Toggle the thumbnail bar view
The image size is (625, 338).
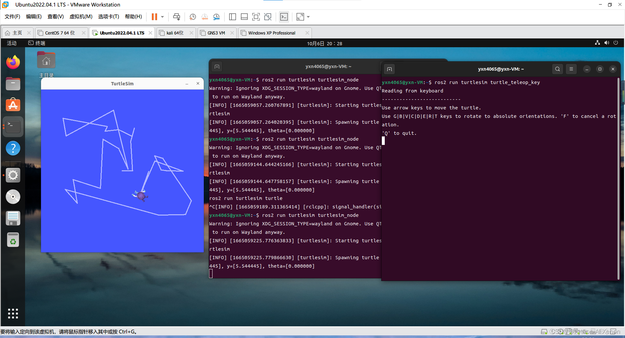click(244, 17)
